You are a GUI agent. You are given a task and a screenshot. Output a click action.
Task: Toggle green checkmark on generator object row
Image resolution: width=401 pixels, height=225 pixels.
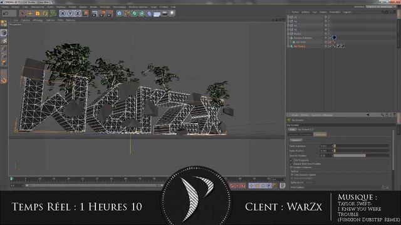330,37
